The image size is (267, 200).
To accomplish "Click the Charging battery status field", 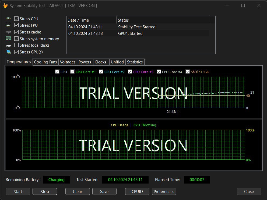I will [57, 180].
